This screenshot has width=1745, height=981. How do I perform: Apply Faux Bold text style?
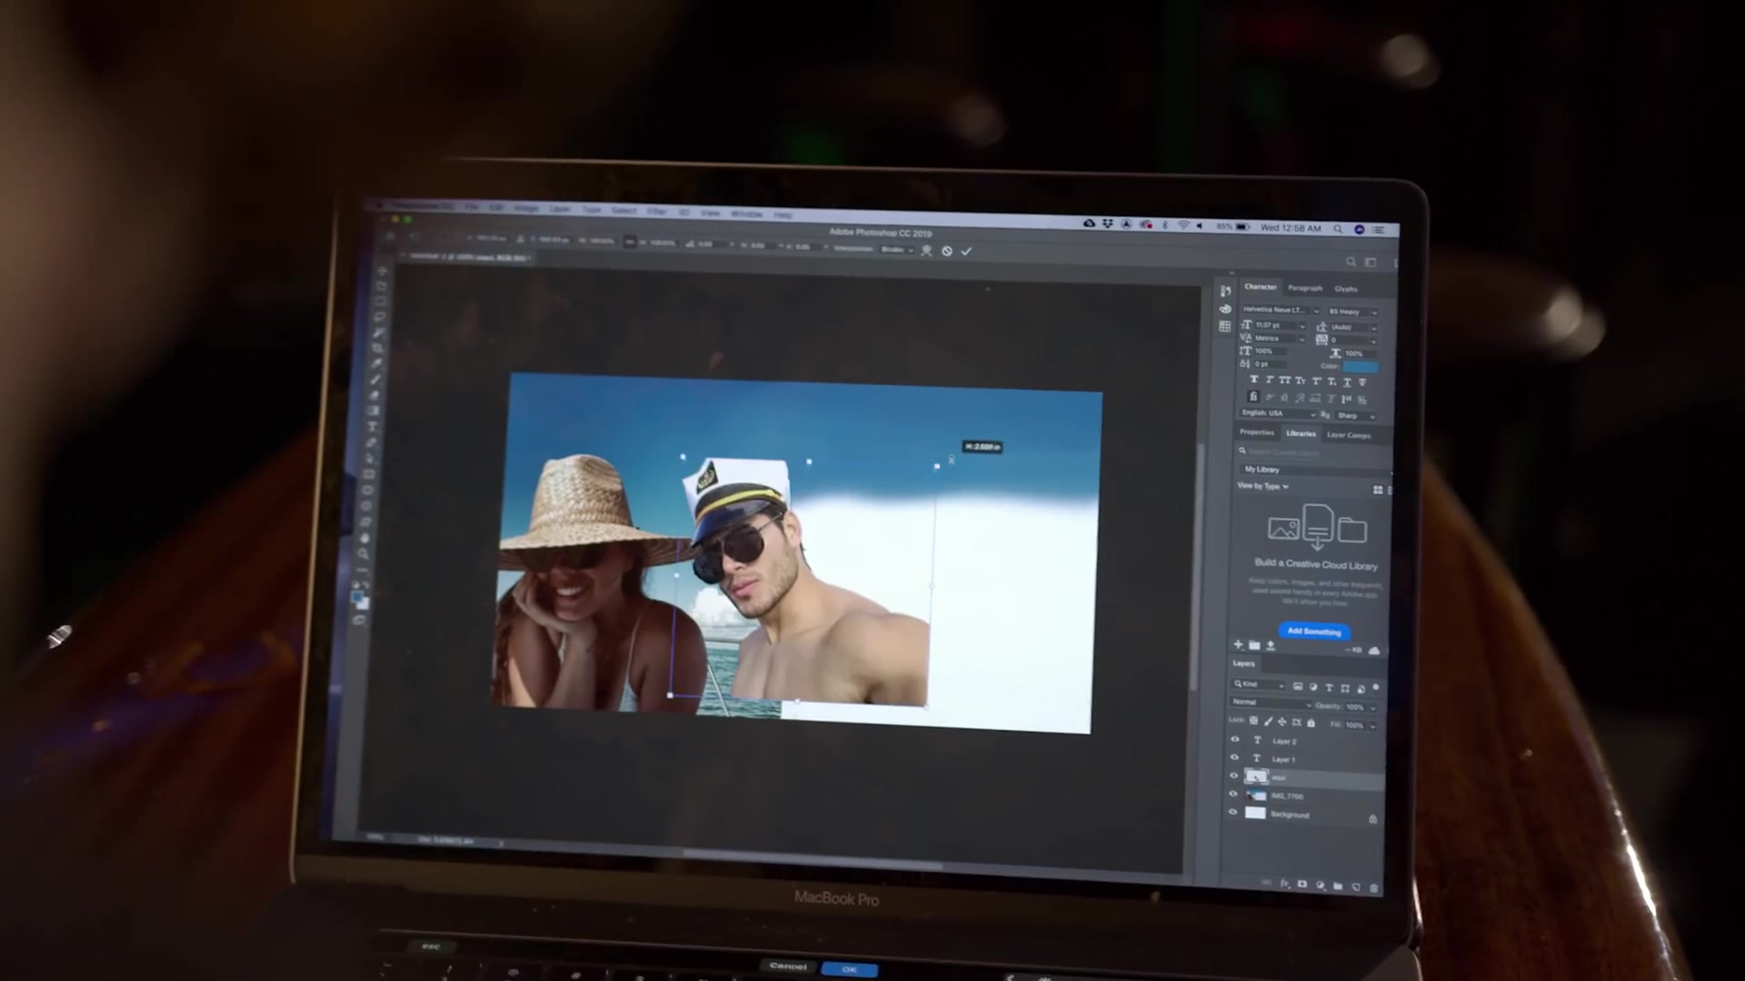pyautogui.click(x=1254, y=380)
